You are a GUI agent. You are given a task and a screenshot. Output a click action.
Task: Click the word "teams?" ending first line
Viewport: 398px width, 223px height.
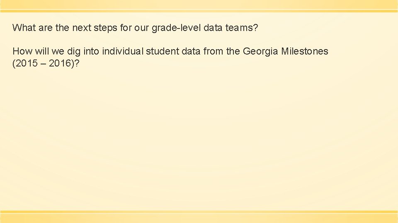tap(245, 28)
